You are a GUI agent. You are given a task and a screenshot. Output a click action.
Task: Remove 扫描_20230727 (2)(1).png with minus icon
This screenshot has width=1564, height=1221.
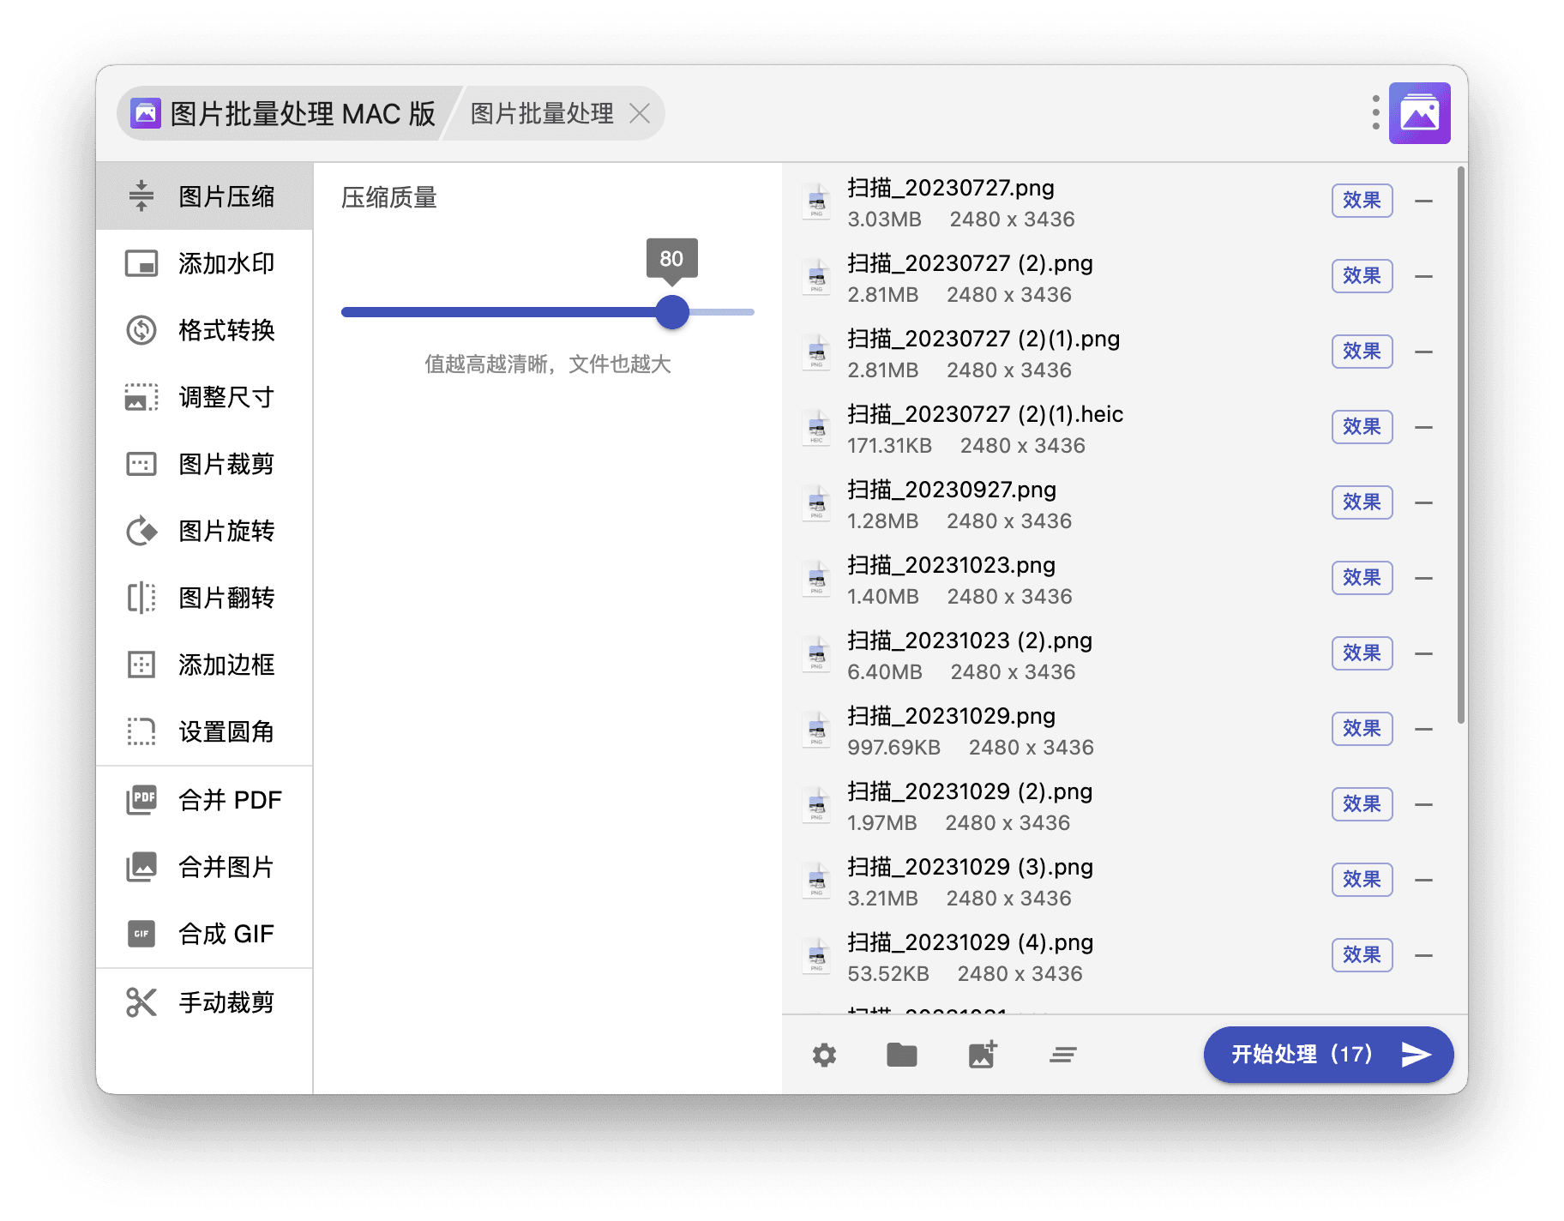coord(1424,352)
